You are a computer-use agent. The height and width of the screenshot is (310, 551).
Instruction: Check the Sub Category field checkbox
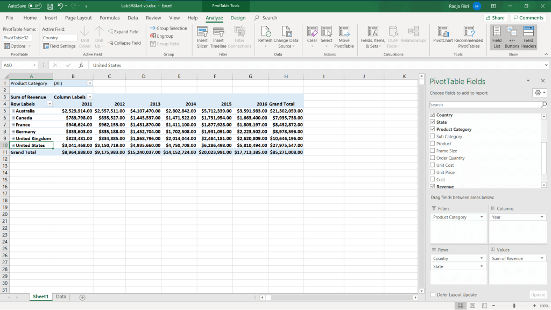(433, 137)
